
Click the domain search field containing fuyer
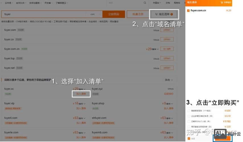(x=44, y=14)
